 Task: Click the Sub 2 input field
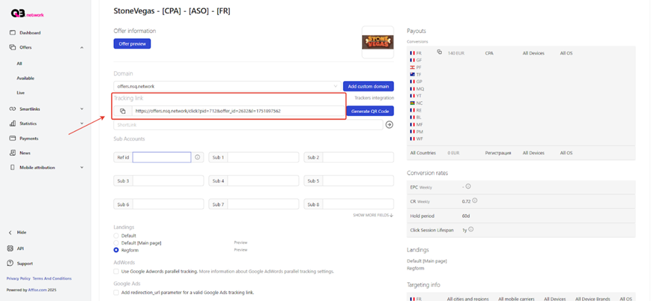tap(359, 157)
